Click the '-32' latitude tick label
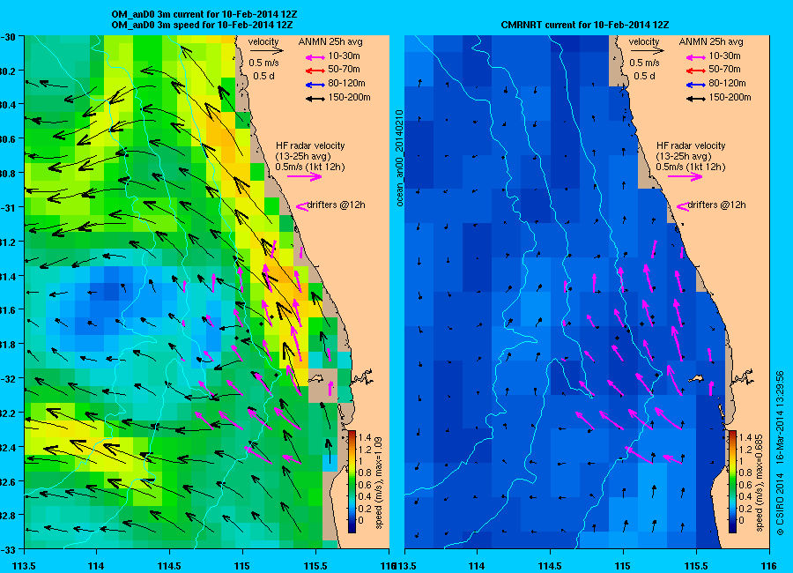The width and height of the screenshot is (793, 573). pyautogui.click(x=9, y=379)
